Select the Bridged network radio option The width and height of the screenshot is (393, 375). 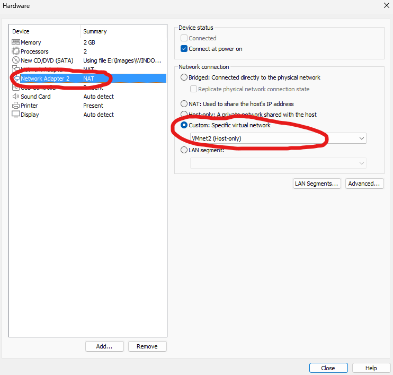(184, 77)
